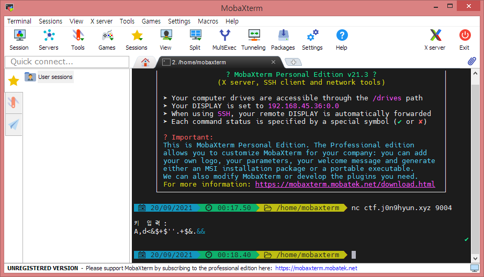Open the Settings menu in menu bar
The image size is (484, 277).
pos(179,21)
